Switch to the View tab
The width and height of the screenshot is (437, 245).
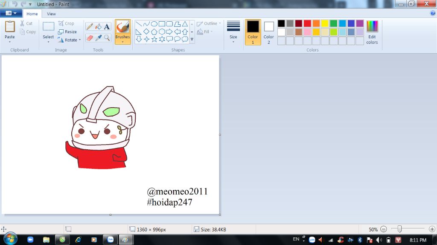point(51,14)
